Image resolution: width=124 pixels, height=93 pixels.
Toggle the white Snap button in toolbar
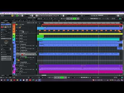63,16
